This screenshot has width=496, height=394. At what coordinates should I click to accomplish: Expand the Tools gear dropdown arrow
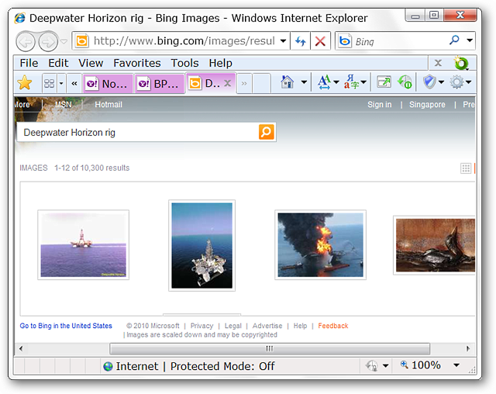click(x=469, y=82)
